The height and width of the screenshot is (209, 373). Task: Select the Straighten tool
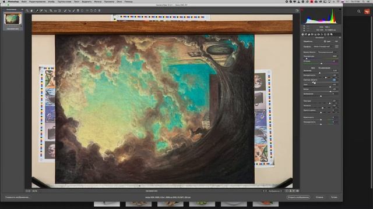click(x=55, y=10)
